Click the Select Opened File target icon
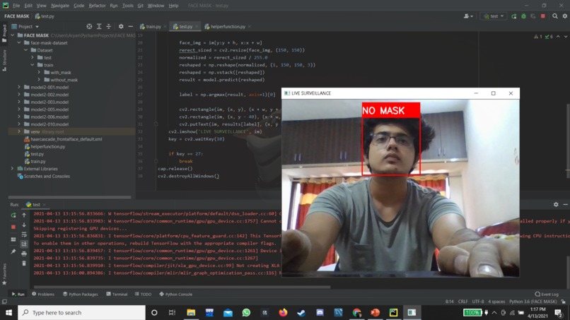 (x=89, y=27)
